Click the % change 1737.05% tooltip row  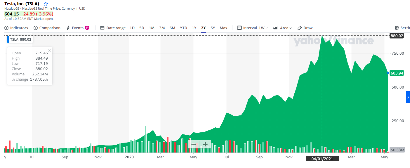[x=30, y=79]
